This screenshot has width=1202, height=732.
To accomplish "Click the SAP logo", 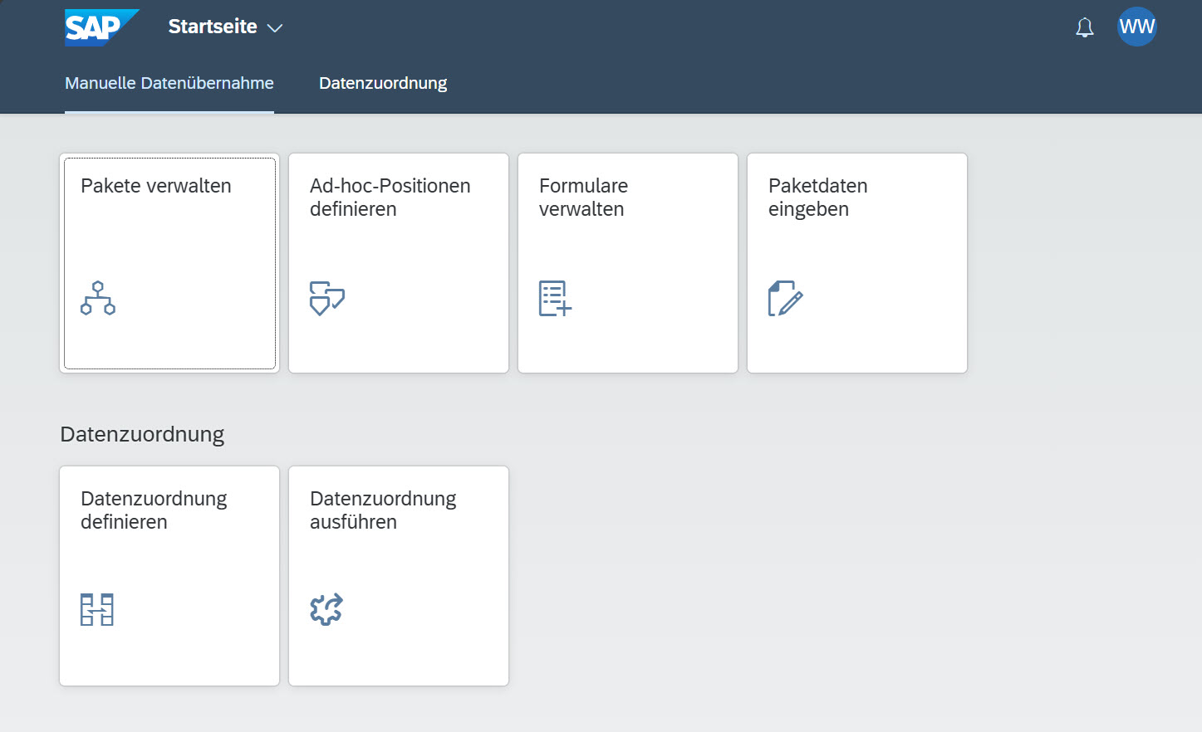I will coord(101,27).
